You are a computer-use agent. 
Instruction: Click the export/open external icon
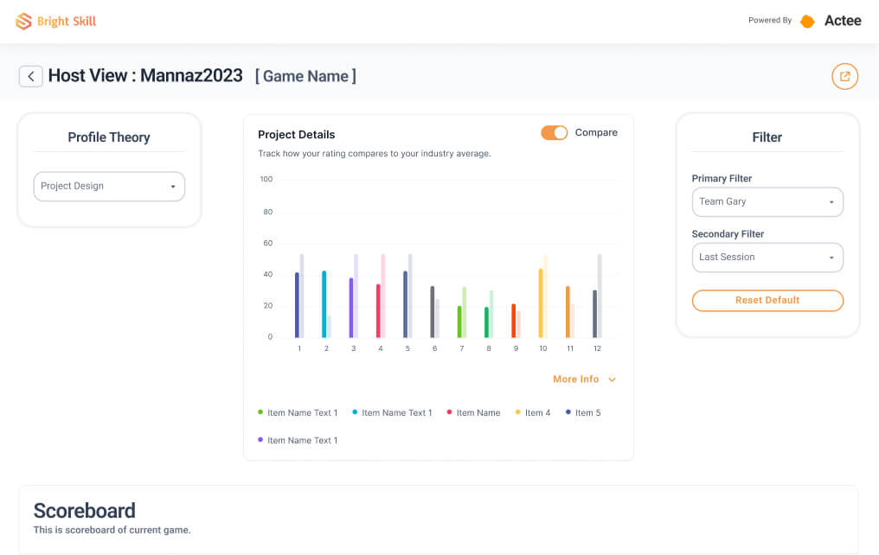844,76
